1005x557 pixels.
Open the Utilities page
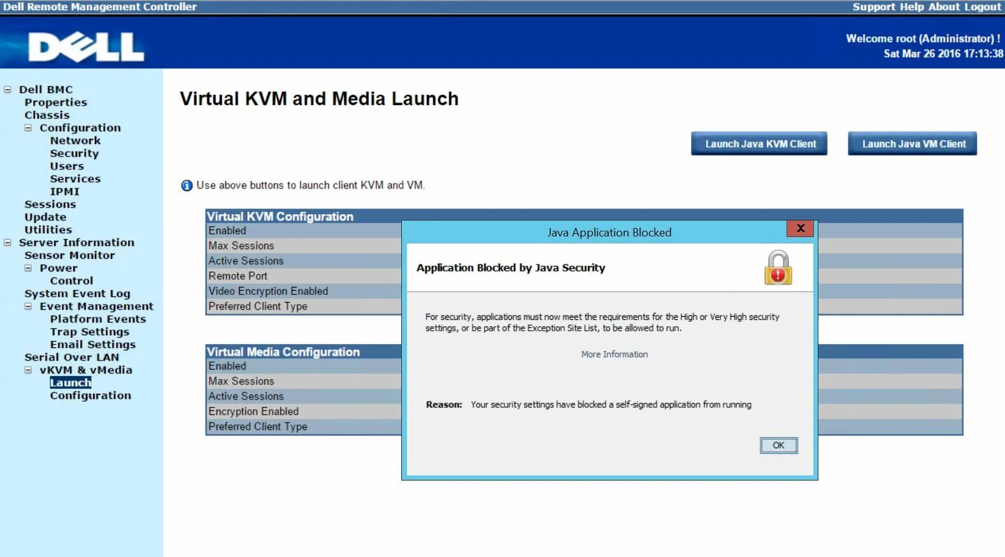pos(48,230)
